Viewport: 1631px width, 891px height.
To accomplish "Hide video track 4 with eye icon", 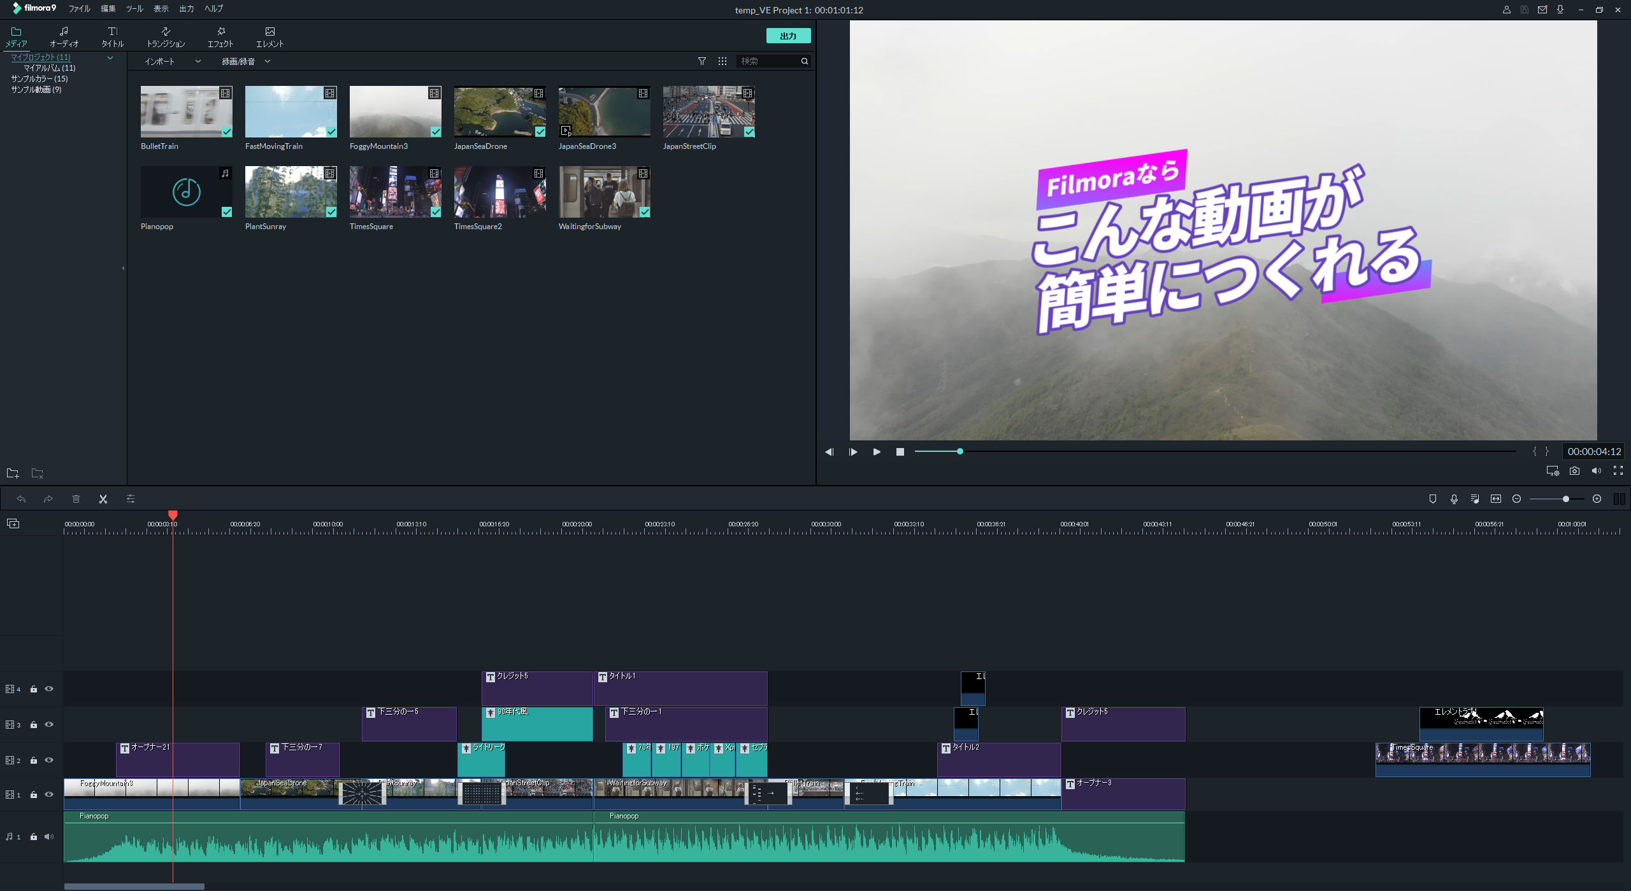I will [49, 689].
